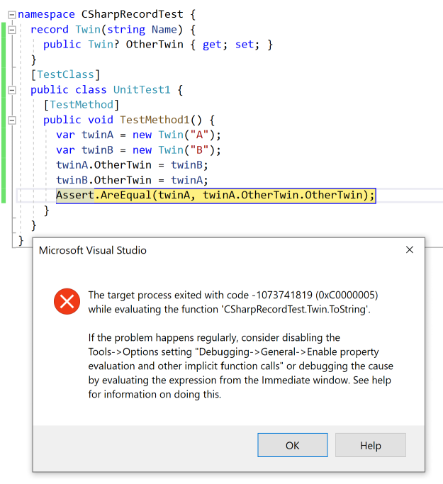Collapse the UnitTest1 class block
The width and height of the screenshot is (443, 484).
12,90
